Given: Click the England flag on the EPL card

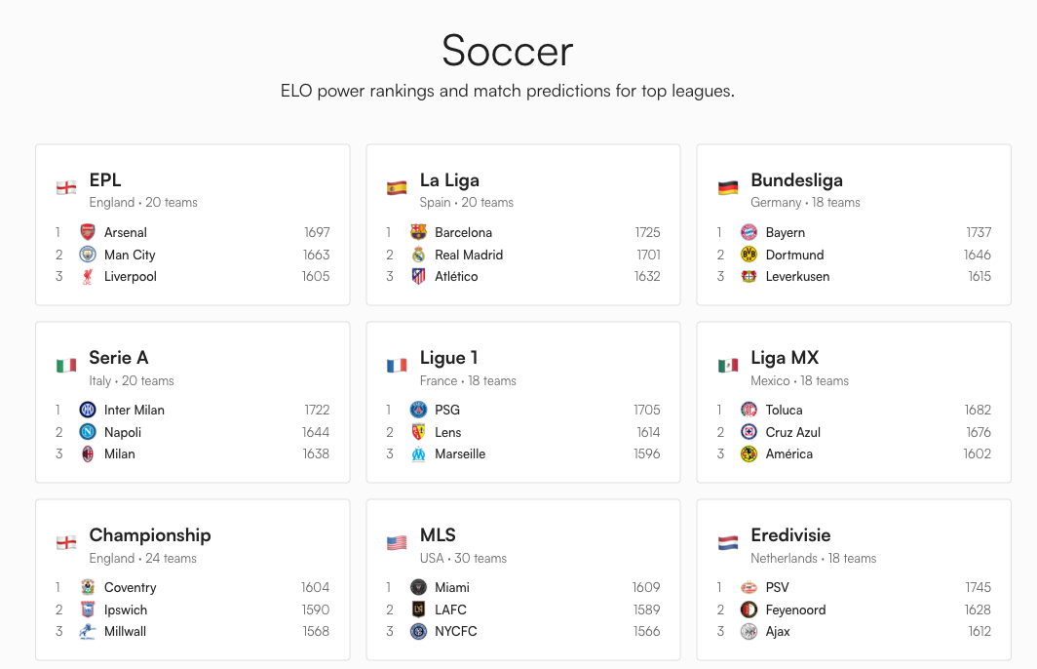Looking at the screenshot, I should click(66, 184).
